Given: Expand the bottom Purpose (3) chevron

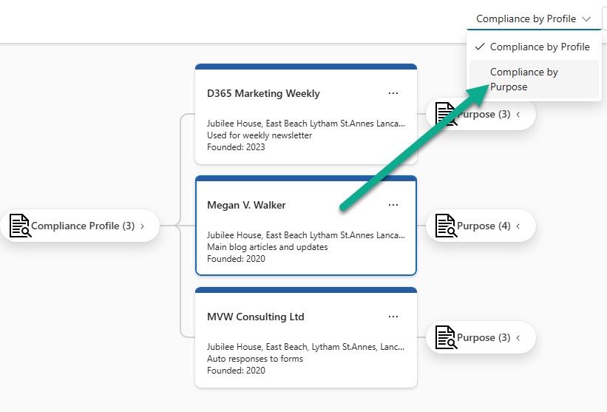Looking at the screenshot, I should coord(518,337).
